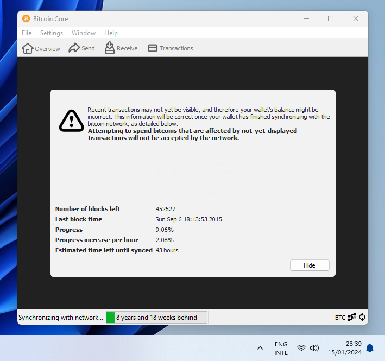
Task: Click the progress increase value 2.08%
Action: pos(165,240)
